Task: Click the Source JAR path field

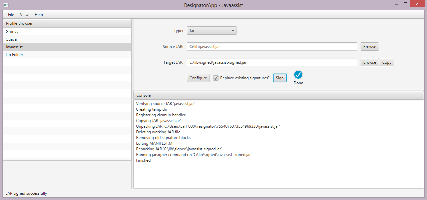Action: coord(272,47)
